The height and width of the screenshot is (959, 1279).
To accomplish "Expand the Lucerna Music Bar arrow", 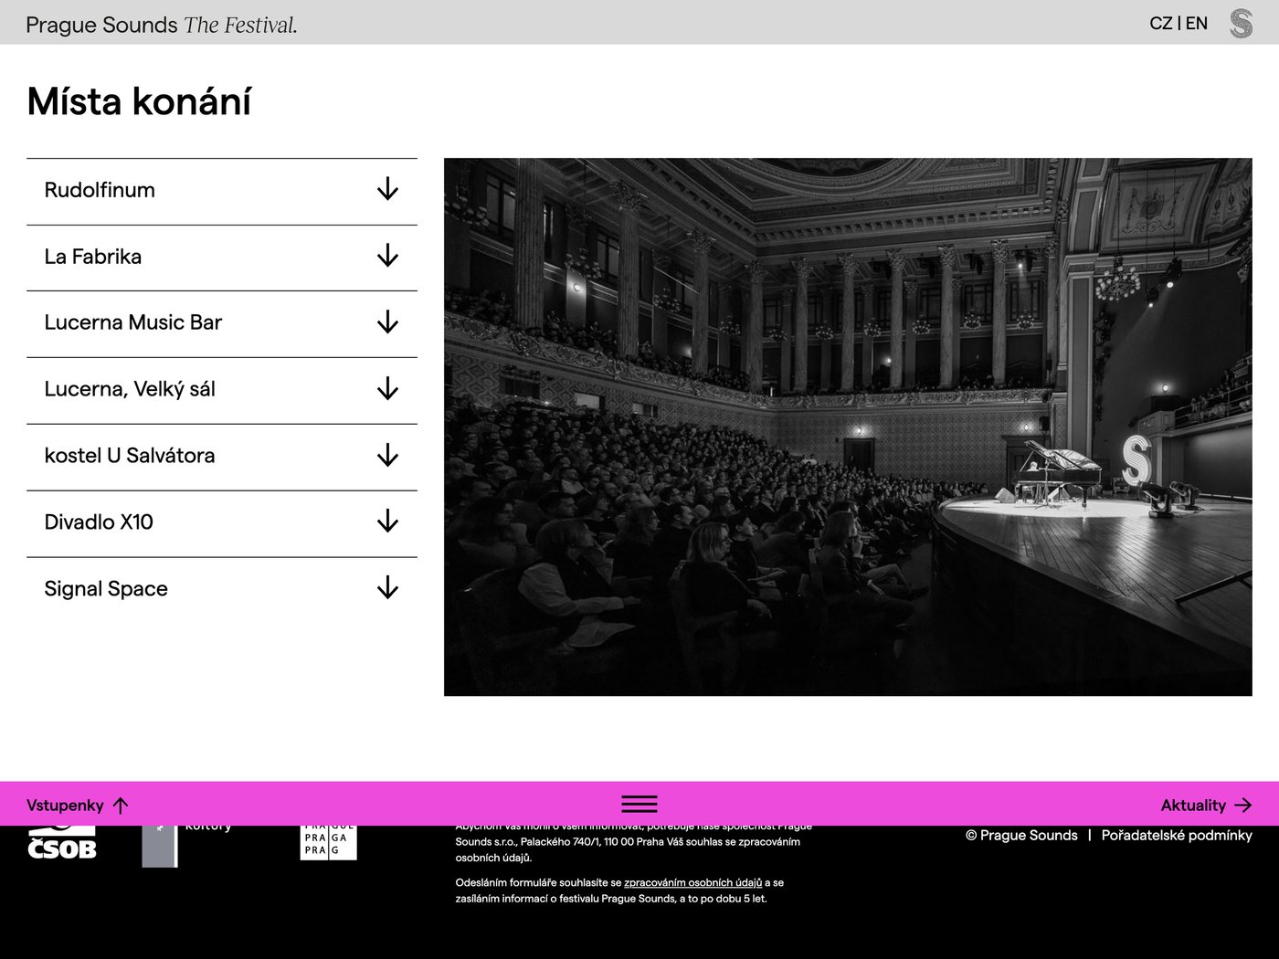I will pos(387,322).
